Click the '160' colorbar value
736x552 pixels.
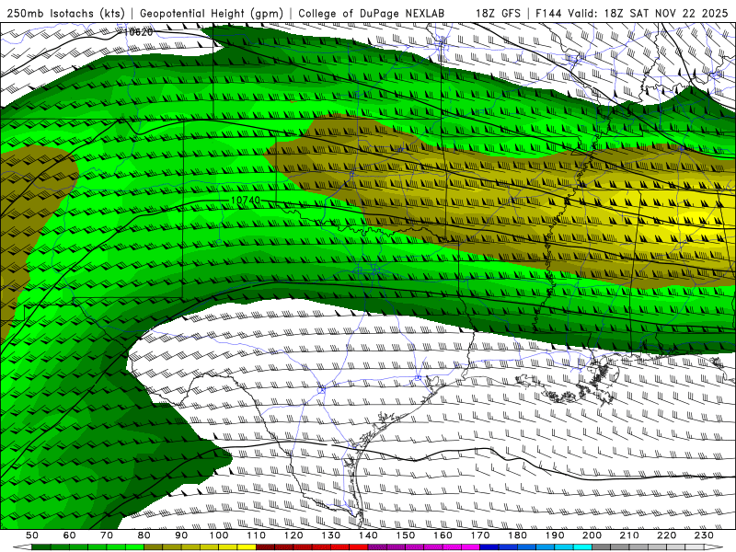pyautogui.click(x=443, y=535)
